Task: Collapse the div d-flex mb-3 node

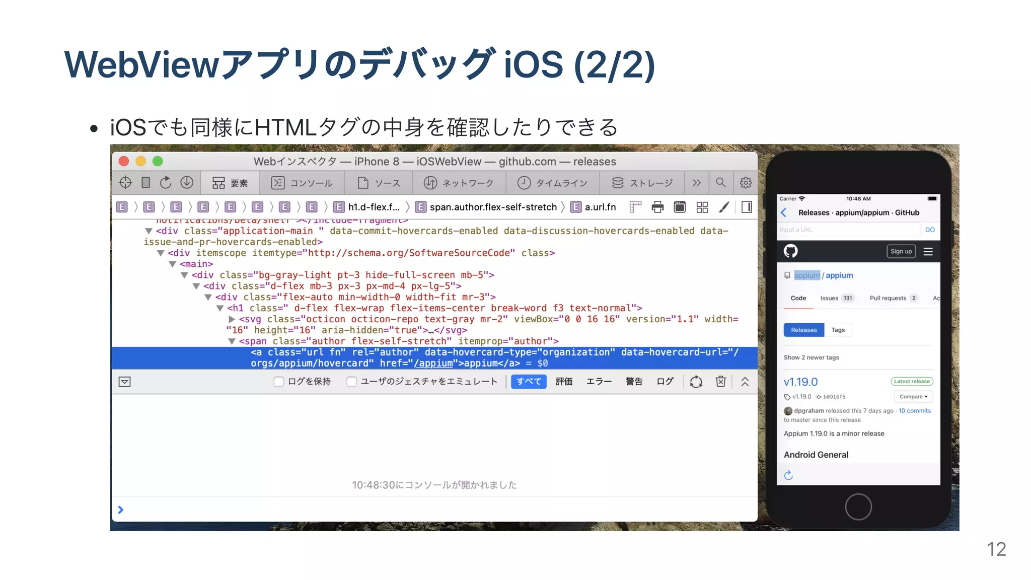Action: 196,286
